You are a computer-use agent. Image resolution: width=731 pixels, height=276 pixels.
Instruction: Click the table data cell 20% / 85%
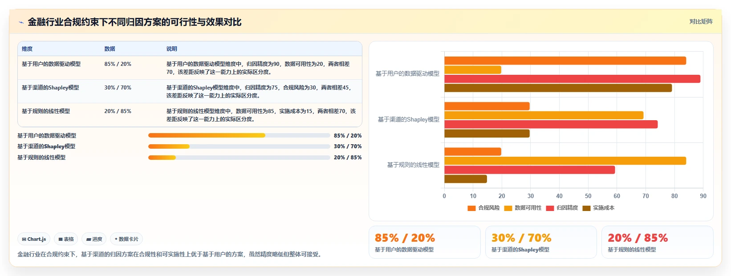(118, 111)
